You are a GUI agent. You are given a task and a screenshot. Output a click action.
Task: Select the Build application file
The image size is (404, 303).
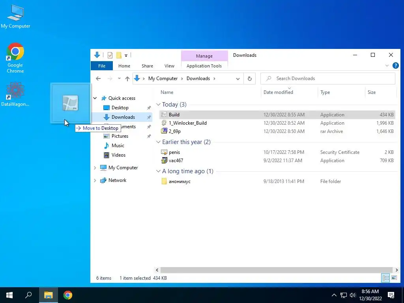[x=277, y=115]
